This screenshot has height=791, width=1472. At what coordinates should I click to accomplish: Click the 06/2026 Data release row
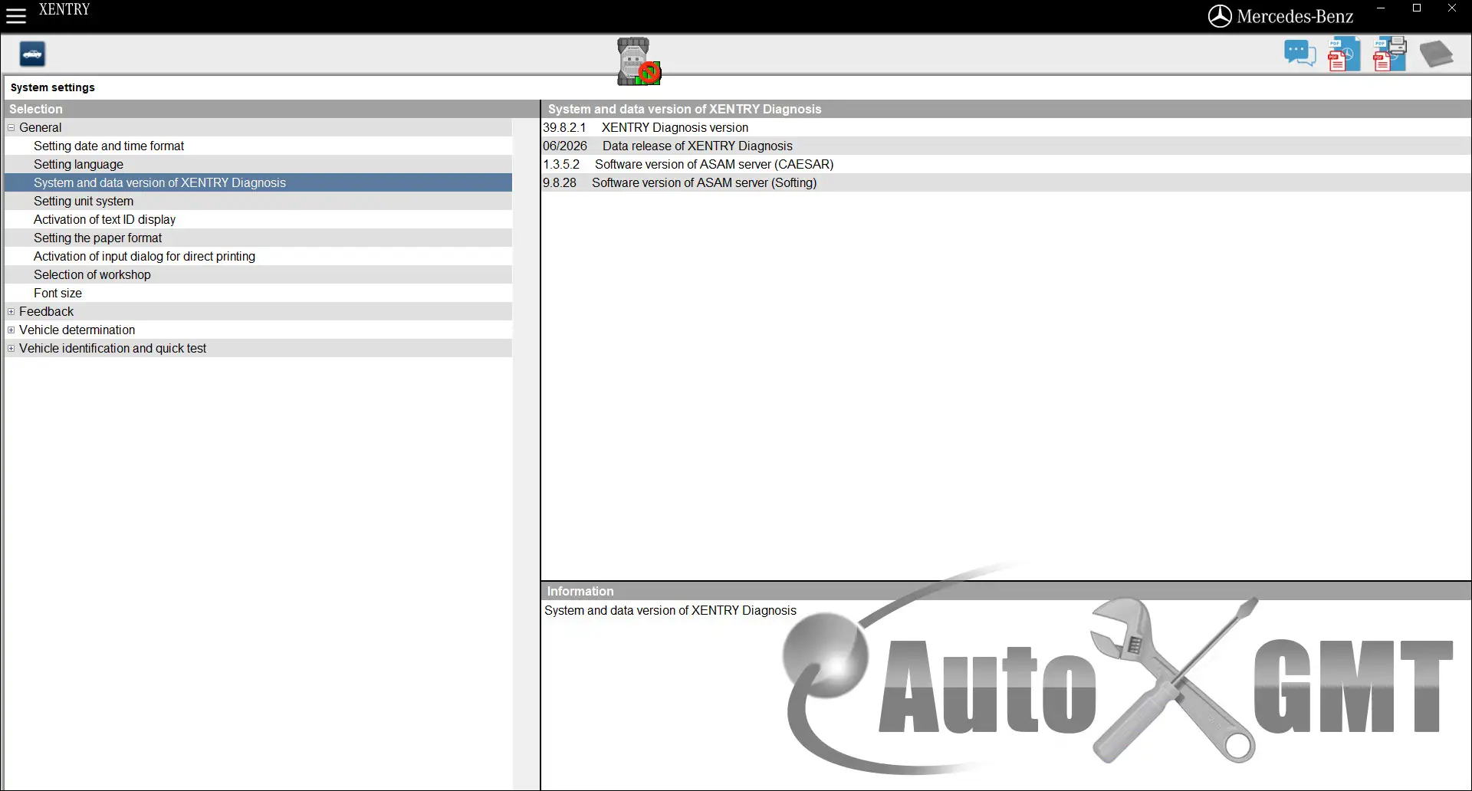(x=1006, y=146)
